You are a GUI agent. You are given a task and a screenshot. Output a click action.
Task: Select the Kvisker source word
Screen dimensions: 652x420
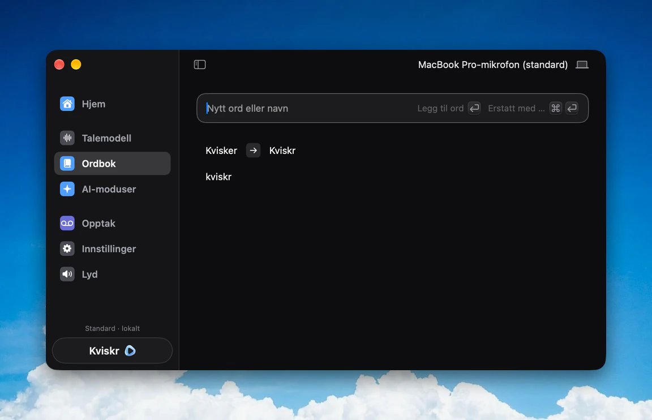coord(221,151)
